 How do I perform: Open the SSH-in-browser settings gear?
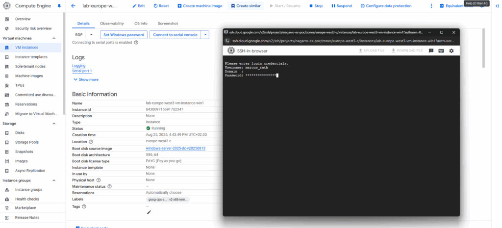click(x=452, y=51)
